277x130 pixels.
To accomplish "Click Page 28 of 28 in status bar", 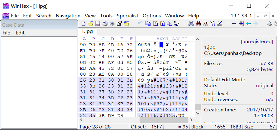I will [x=95, y=127].
